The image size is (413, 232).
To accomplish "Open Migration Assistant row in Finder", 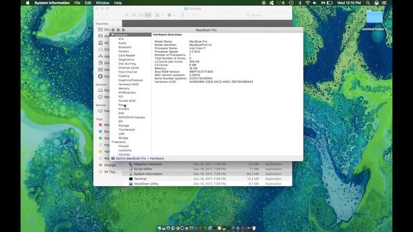I will click(x=207, y=164).
